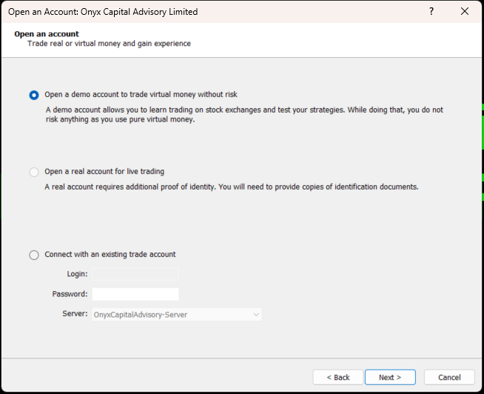Click the 'Server:' field label
Image resolution: width=484 pixels, height=394 pixels.
[x=75, y=314]
